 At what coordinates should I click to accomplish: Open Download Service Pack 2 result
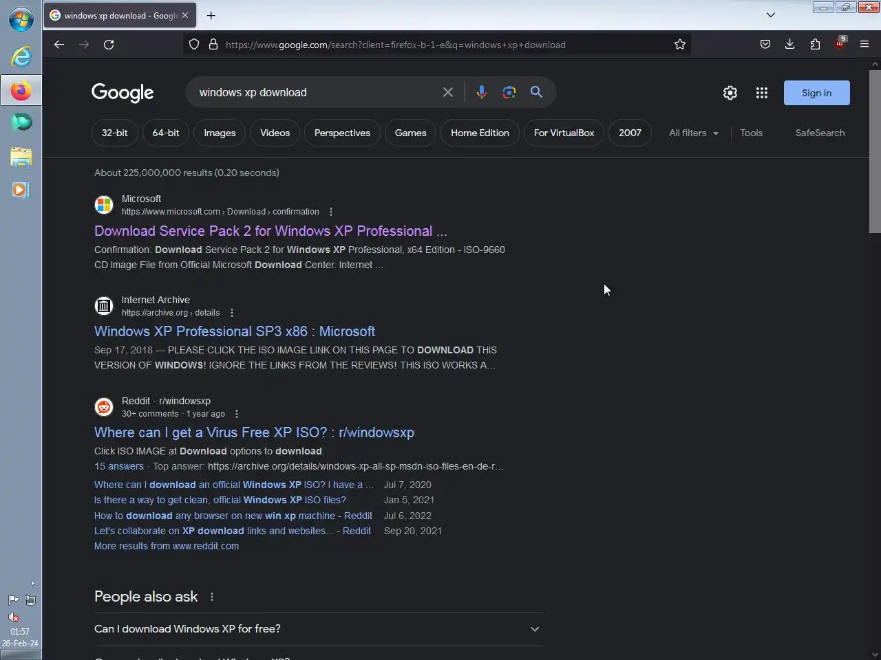tap(270, 231)
